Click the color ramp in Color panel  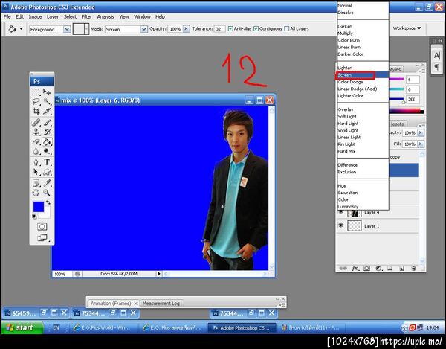(x=406, y=112)
